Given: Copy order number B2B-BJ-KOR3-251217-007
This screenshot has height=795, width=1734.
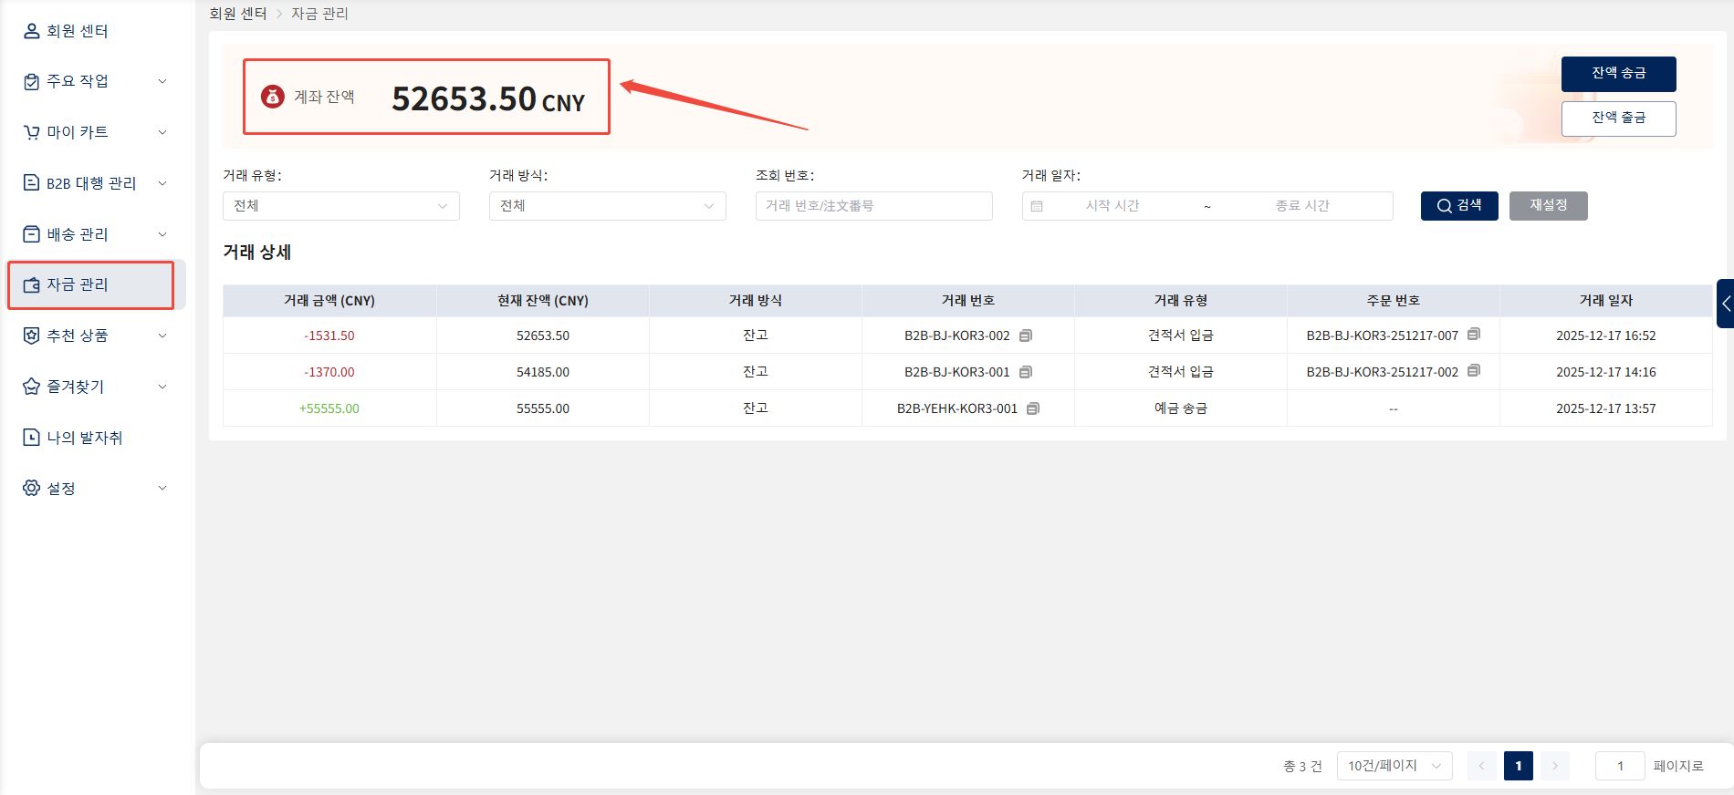Looking at the screenshot, I should 1474,335.
